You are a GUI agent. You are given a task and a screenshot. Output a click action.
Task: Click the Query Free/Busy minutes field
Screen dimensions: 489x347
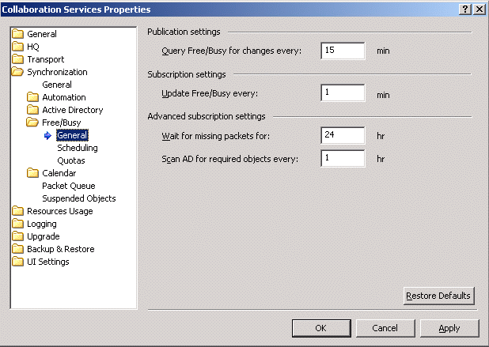point(343,51)
